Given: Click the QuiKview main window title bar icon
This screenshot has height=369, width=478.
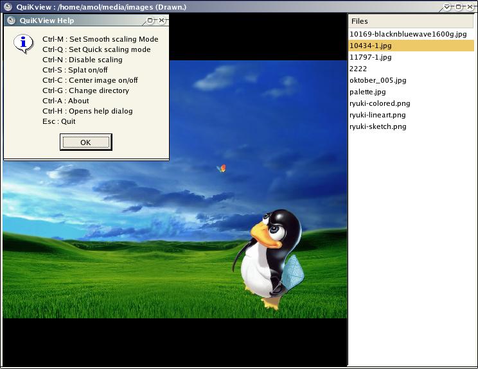Looking at the screenshot, I should click(x=8, y=6).
